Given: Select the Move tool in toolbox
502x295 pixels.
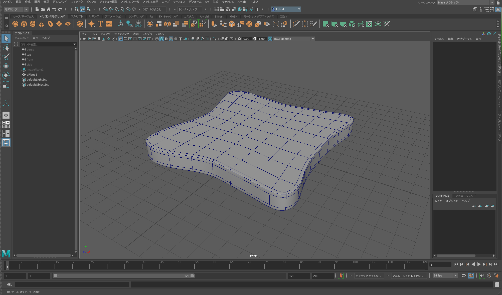Looking at the screenshot, I should (x=6, y=66).
